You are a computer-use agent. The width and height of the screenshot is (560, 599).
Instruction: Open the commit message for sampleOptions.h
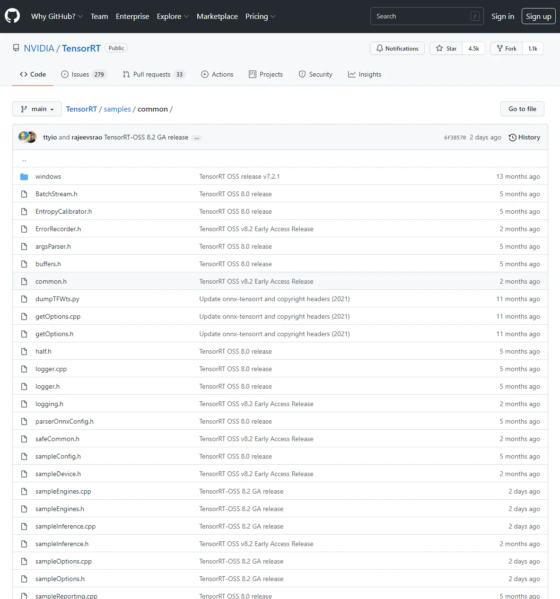coord(241,579)
